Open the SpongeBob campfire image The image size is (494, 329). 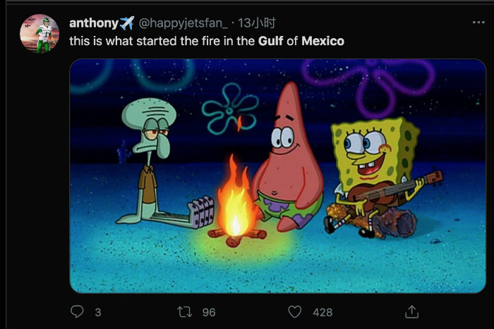[277, 176]
